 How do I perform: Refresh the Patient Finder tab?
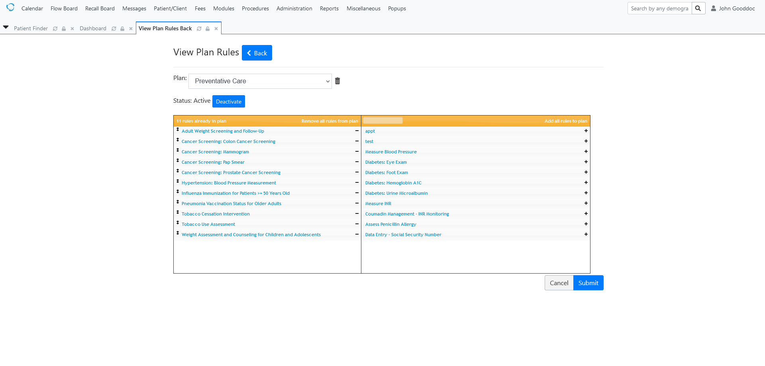click(x=55, y=28)
